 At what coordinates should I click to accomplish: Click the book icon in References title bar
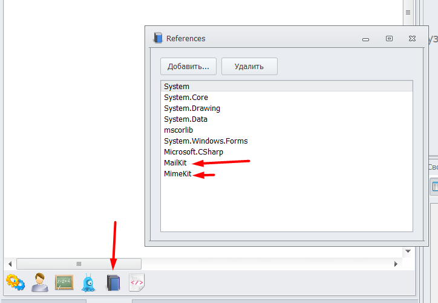coord(158,38)
